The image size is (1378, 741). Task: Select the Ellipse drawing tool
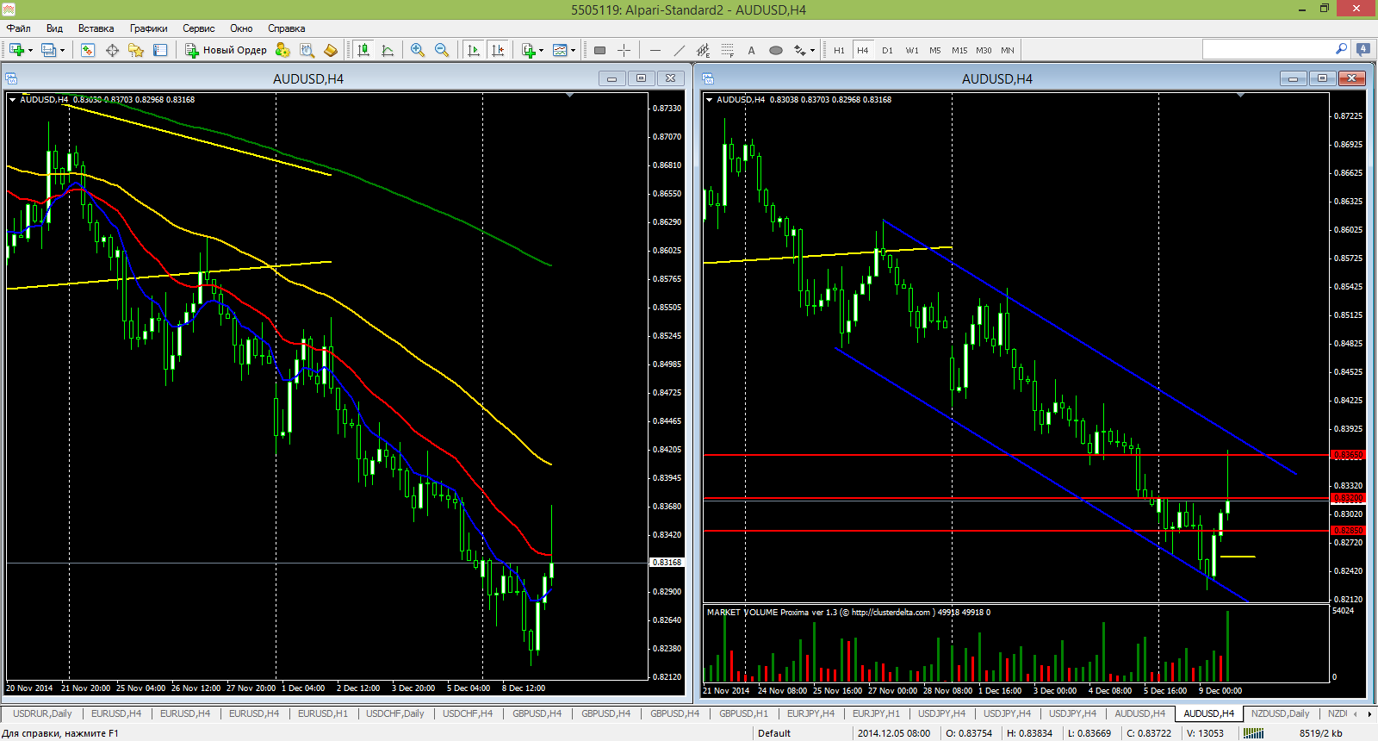pos(776,50)
